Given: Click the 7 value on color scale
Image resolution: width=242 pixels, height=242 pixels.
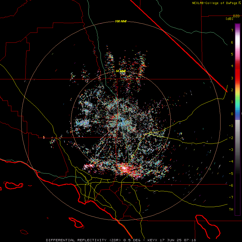Looking at the screenshot, I should [x=232, y=30].
